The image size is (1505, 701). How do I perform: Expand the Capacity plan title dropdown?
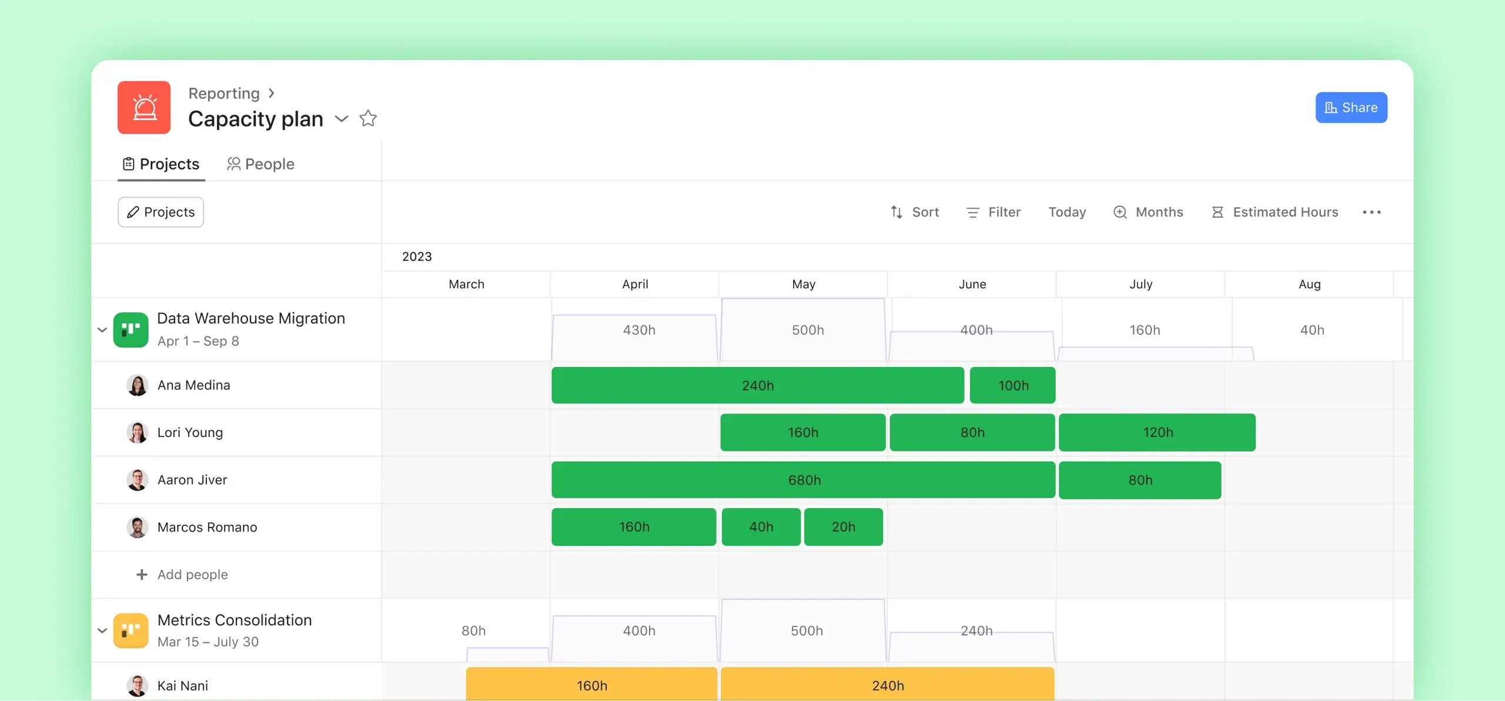coord(341,118)
